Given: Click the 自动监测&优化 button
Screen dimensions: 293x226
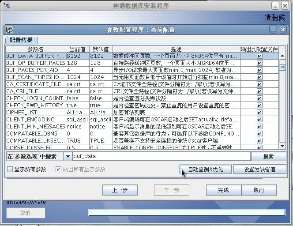Looking at the screenshot, I should click(205, 169).
